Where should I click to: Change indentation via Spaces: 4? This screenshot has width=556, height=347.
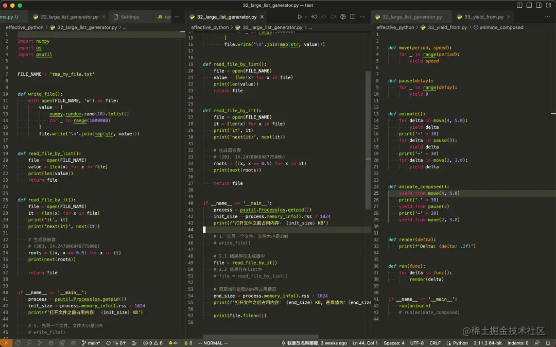[394, 343]
